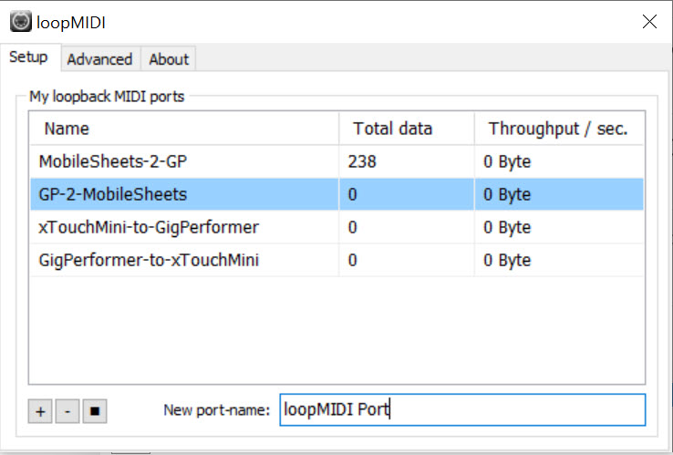Click throughput cell of MobileSheets-2-GP row
This screenshot has width=673, height=455.
(559, 161)
